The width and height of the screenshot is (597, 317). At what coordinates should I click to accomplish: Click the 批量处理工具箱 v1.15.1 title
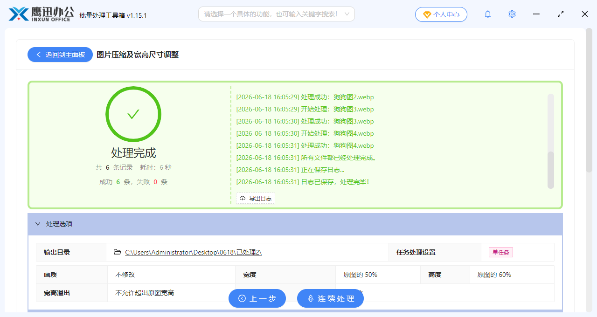point(113,15)
